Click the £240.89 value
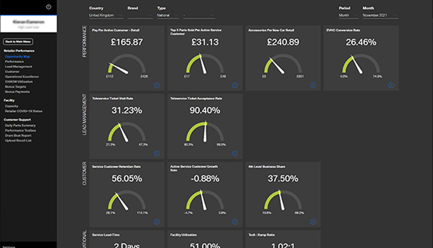This screenshot has height=248, width=433. point(283,42)
